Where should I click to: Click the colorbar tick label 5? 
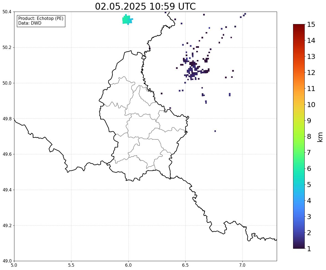[x=309, y=185]
